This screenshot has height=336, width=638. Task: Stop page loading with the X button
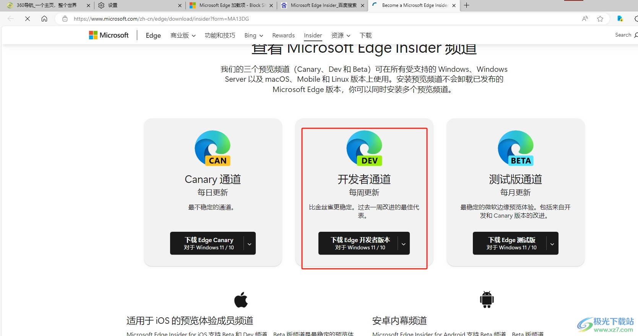[x=28, y=18]
